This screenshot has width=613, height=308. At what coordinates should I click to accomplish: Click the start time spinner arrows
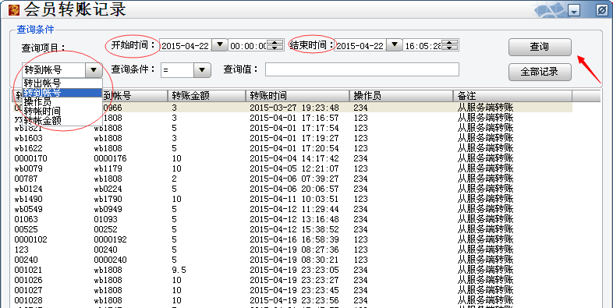tap(275, 45)
